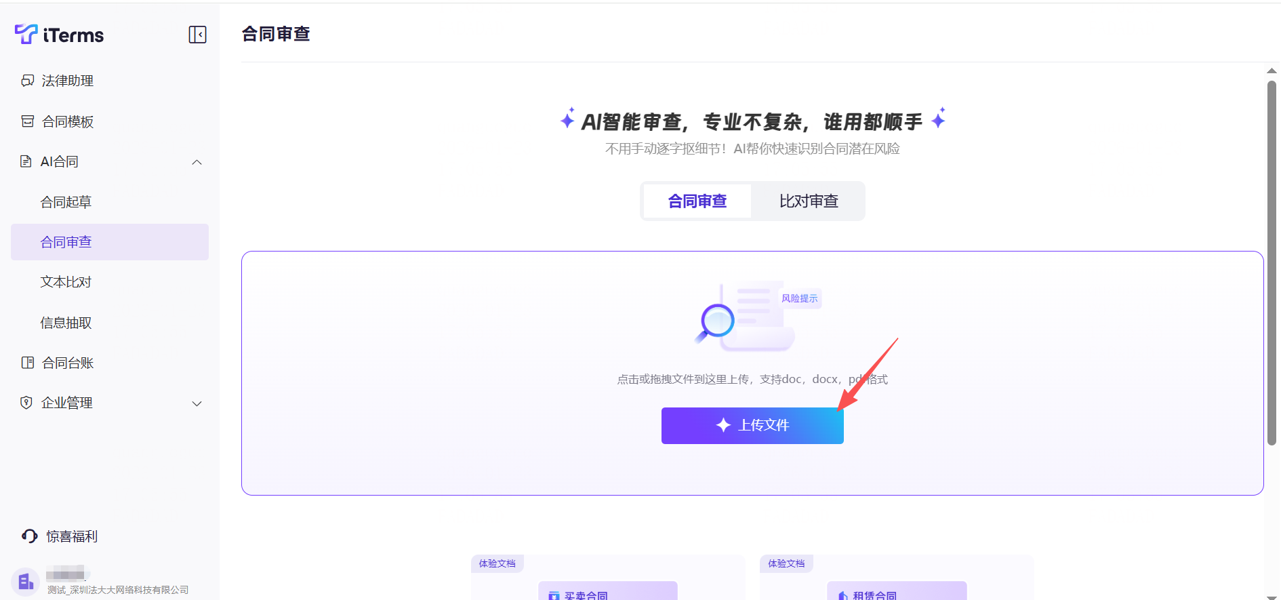Click the AI智能审查 headline text

[x=752, y=122]
